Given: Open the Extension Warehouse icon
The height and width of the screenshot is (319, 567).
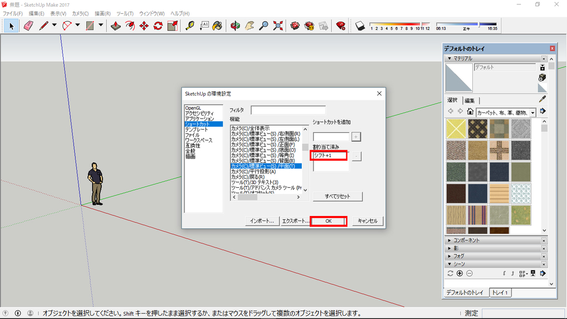Looking at the screenshot, I should coord(310,25).
